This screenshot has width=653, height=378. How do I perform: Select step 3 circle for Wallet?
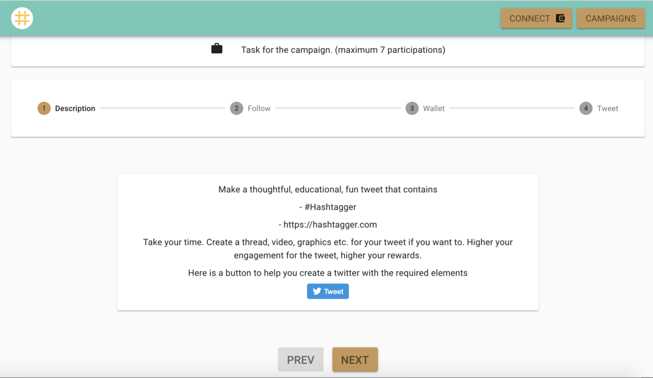(x=412, y=109)
